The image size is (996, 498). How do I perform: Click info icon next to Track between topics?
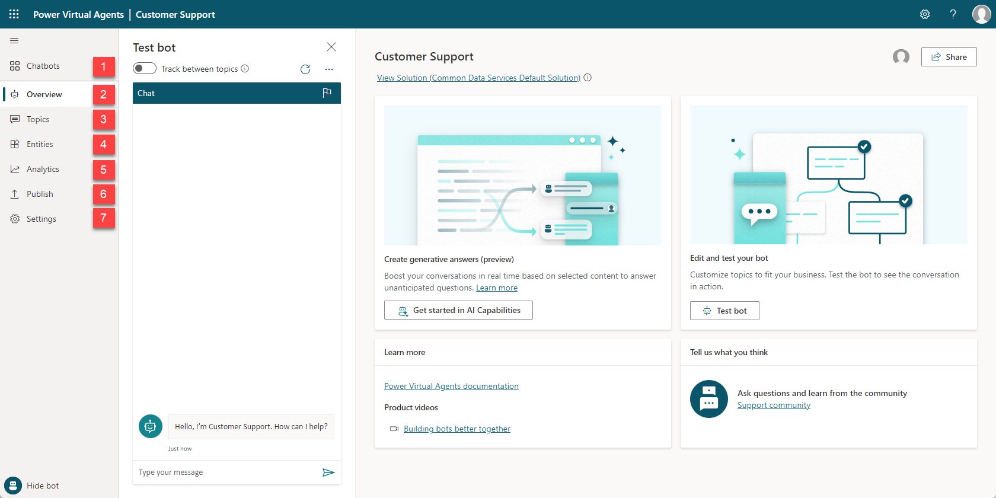(x=245, y=69)
